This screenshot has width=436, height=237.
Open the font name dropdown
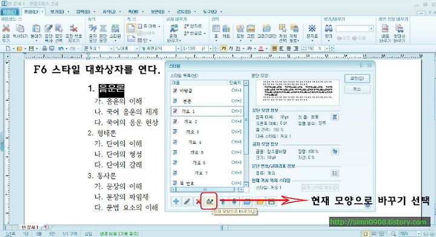pos(178,48)
